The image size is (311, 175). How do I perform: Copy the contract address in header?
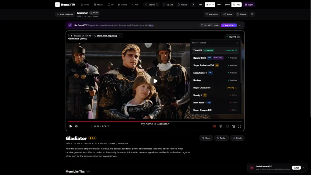point(236,5)
